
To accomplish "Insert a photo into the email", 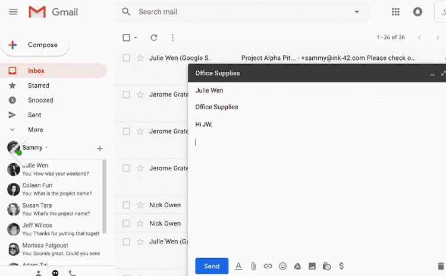I will pos(312,266).
